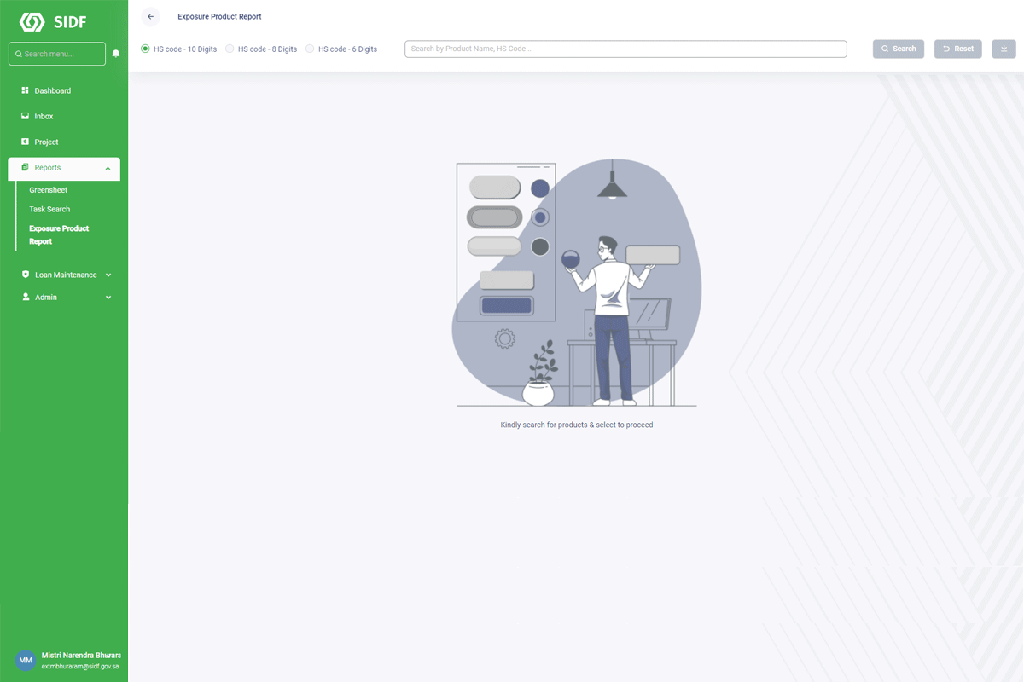Open the notification bell icon

coord(116,53)
